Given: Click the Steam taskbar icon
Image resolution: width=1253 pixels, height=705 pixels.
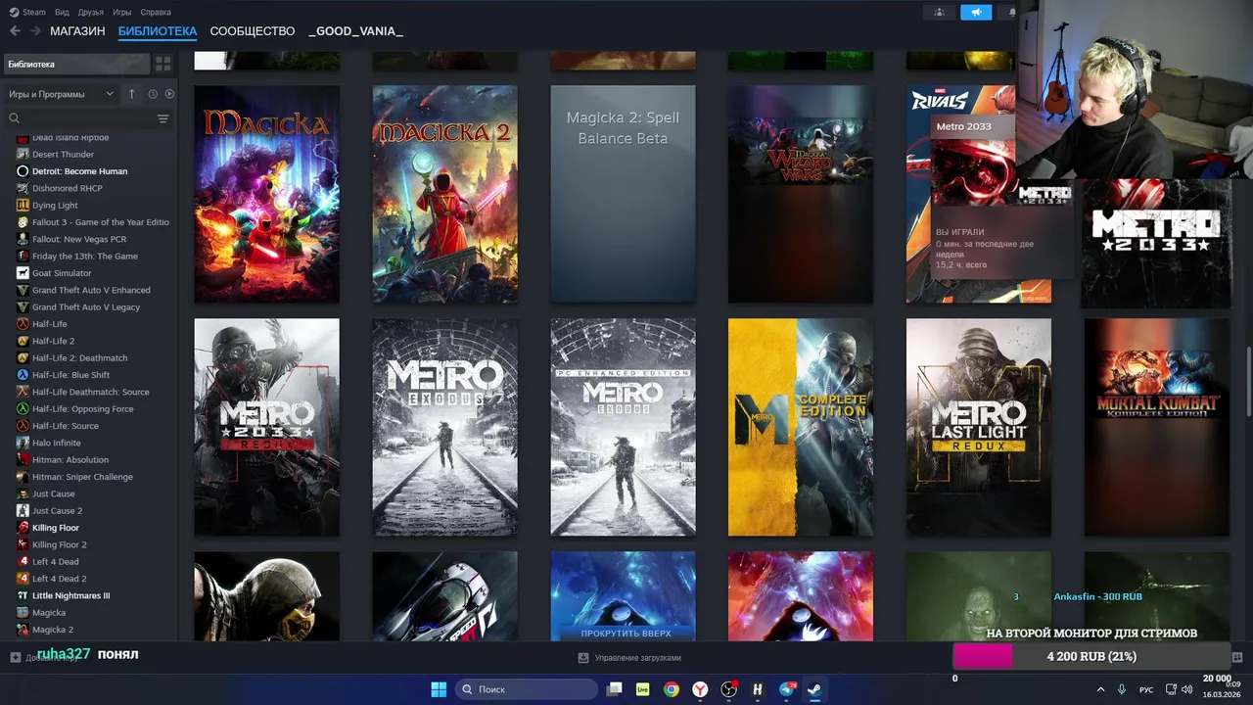Looking at the screenshot, I should [x=814, y=689].
